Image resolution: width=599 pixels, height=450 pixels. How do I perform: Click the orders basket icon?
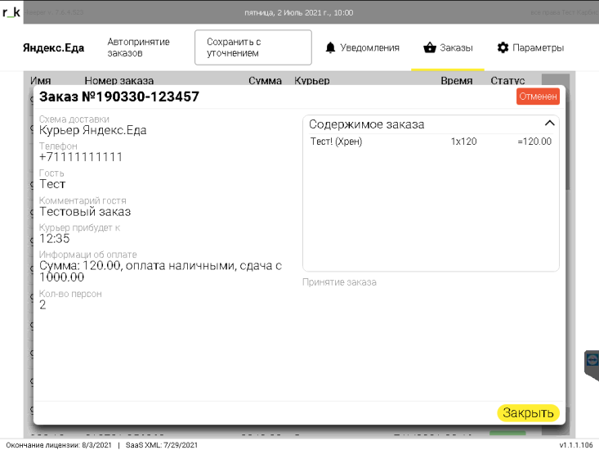click(x=430, y=47)
